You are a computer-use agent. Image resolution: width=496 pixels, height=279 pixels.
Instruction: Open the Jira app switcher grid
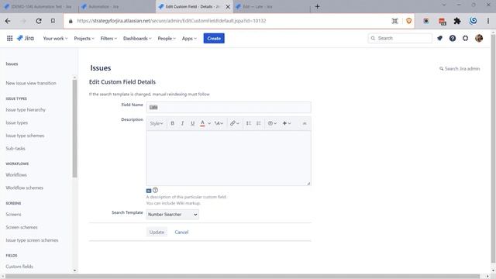pyautogui.click(x=10, y=38)
